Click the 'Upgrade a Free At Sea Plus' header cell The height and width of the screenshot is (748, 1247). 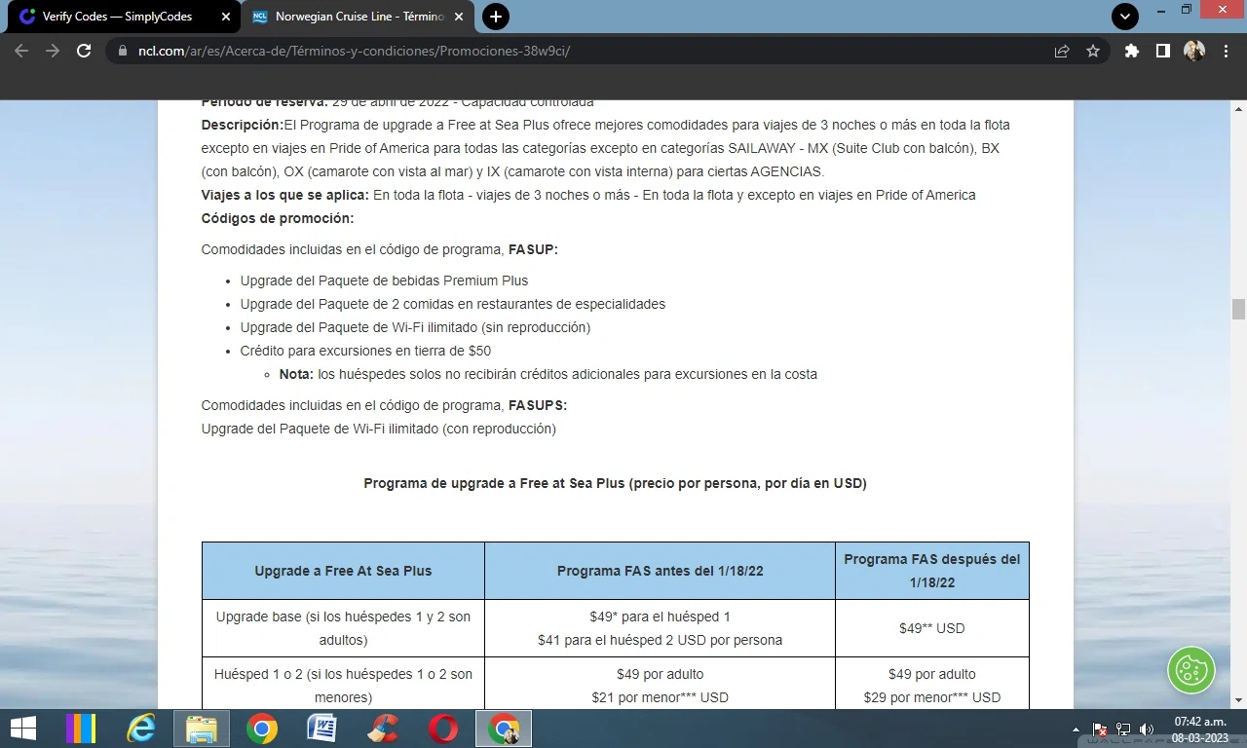(343, 571)
